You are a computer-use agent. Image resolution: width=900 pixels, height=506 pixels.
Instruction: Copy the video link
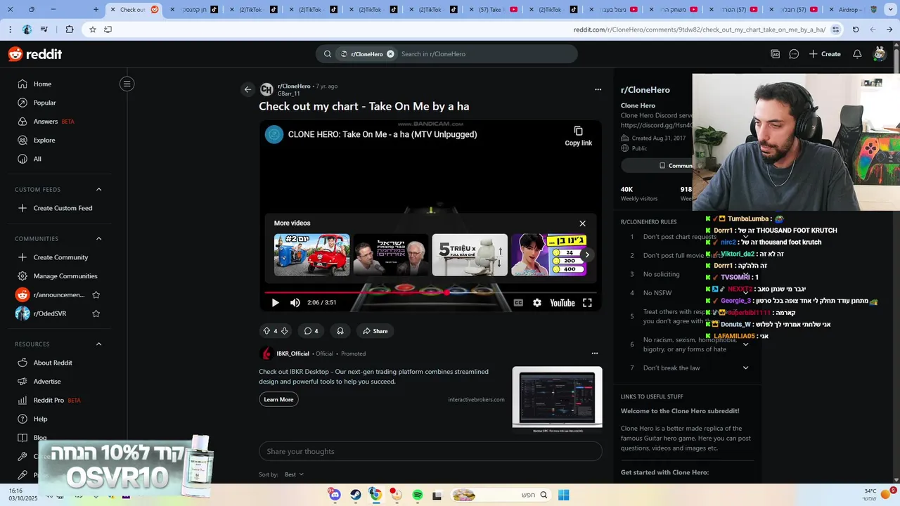[x=578, y=136]
